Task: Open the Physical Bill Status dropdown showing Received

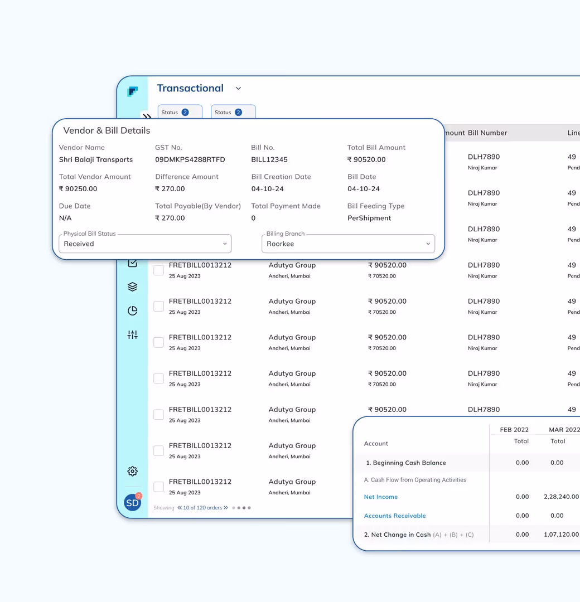Action: pyautogui.click(x=145, y=244)
